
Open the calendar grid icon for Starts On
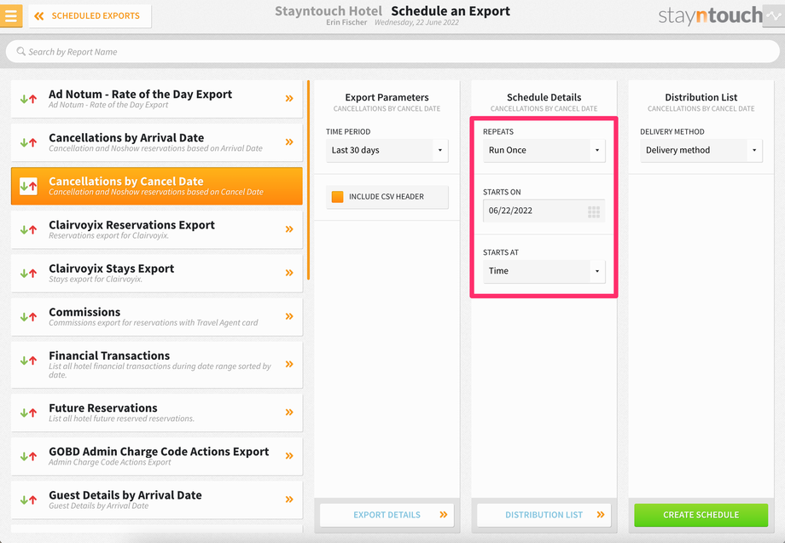[594, 212]
